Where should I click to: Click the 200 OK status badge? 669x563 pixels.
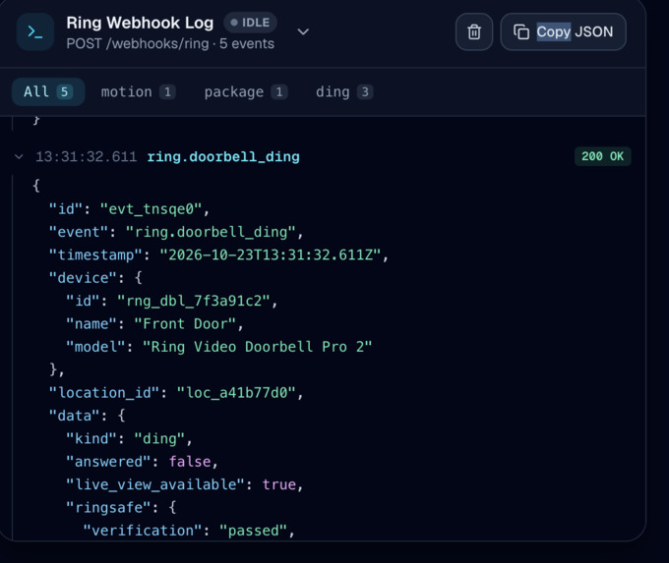[x=602, y=156]
